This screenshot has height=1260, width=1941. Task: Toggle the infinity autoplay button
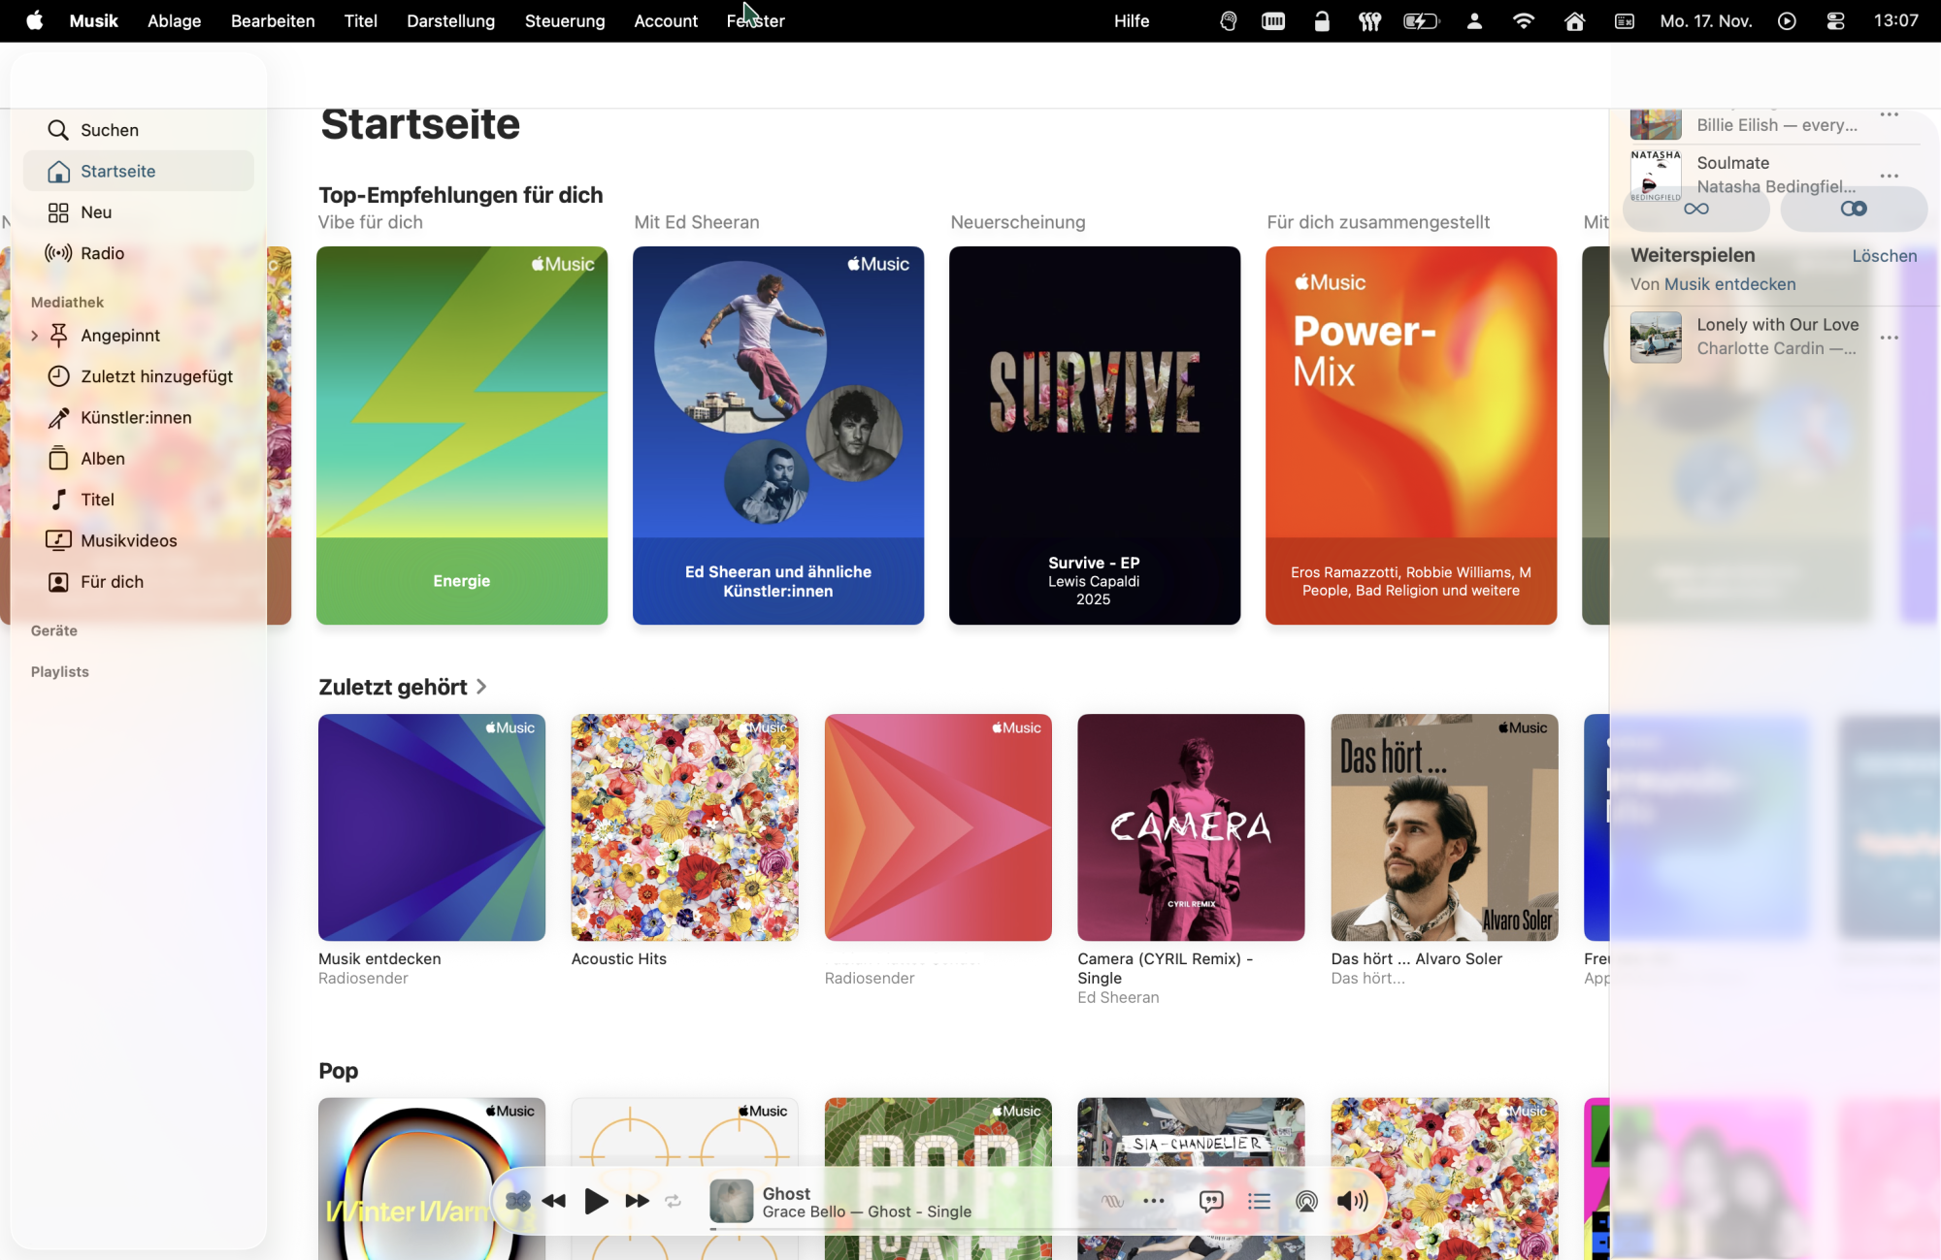point(1695,210)
